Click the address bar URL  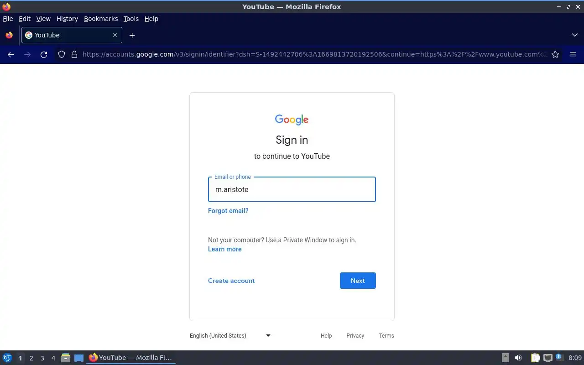click(x=315, y=54)
